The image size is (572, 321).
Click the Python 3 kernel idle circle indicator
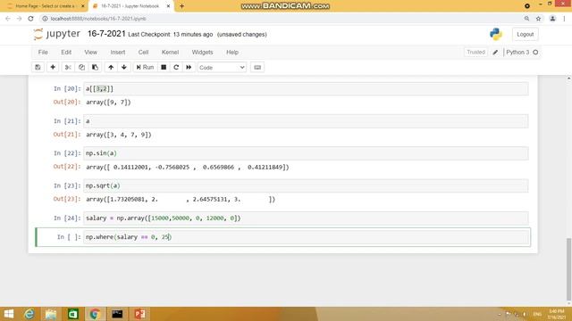(x=535, y=53)
